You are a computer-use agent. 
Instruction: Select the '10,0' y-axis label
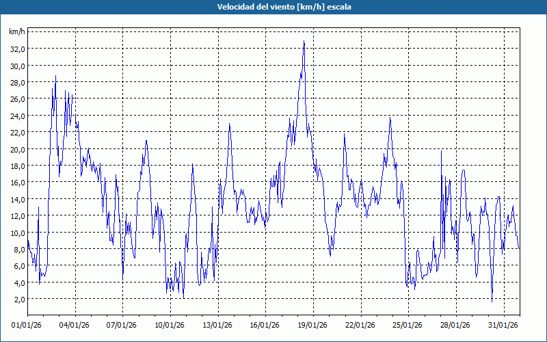[18, 233]
